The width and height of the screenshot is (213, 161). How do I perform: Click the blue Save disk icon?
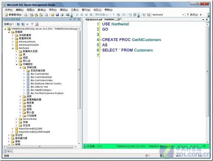click(x=57, y=15)
